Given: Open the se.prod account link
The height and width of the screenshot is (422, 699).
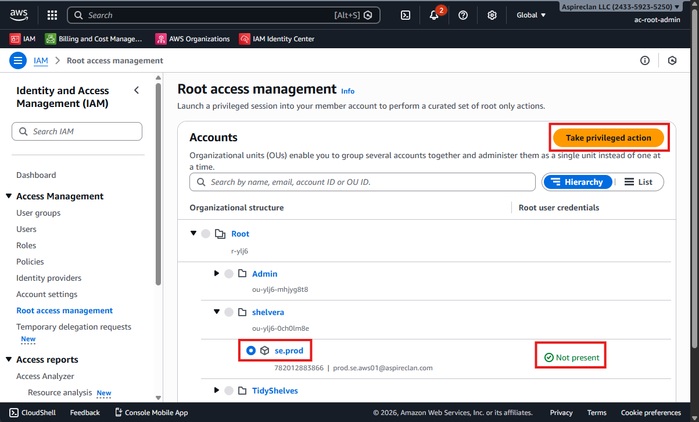Looking at the screenshot, I should point(289,351).
